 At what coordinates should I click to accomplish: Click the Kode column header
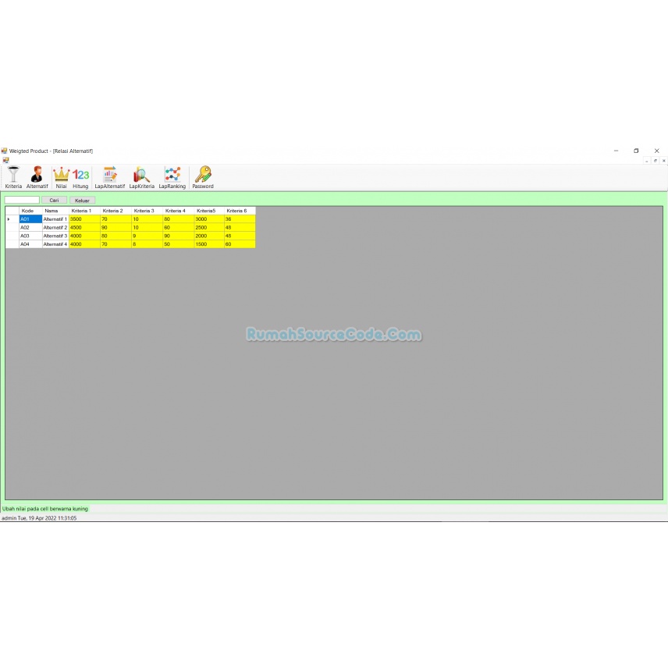tap(30, 211)
